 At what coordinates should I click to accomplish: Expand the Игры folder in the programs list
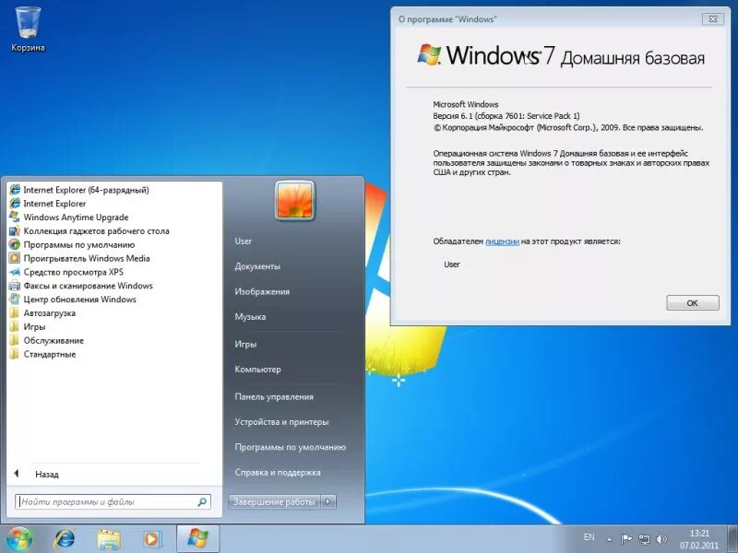click(x=34, y=327)
